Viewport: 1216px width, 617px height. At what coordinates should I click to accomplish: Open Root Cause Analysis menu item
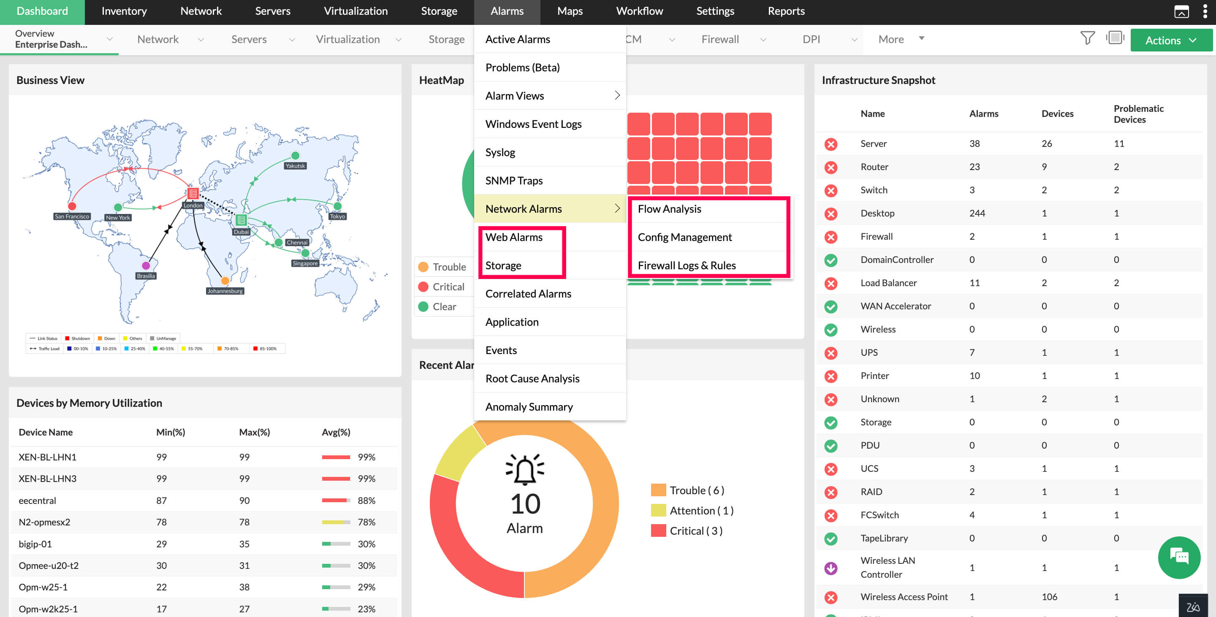pos(550,379)
